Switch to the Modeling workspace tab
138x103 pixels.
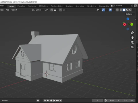[x=21, y=6]
